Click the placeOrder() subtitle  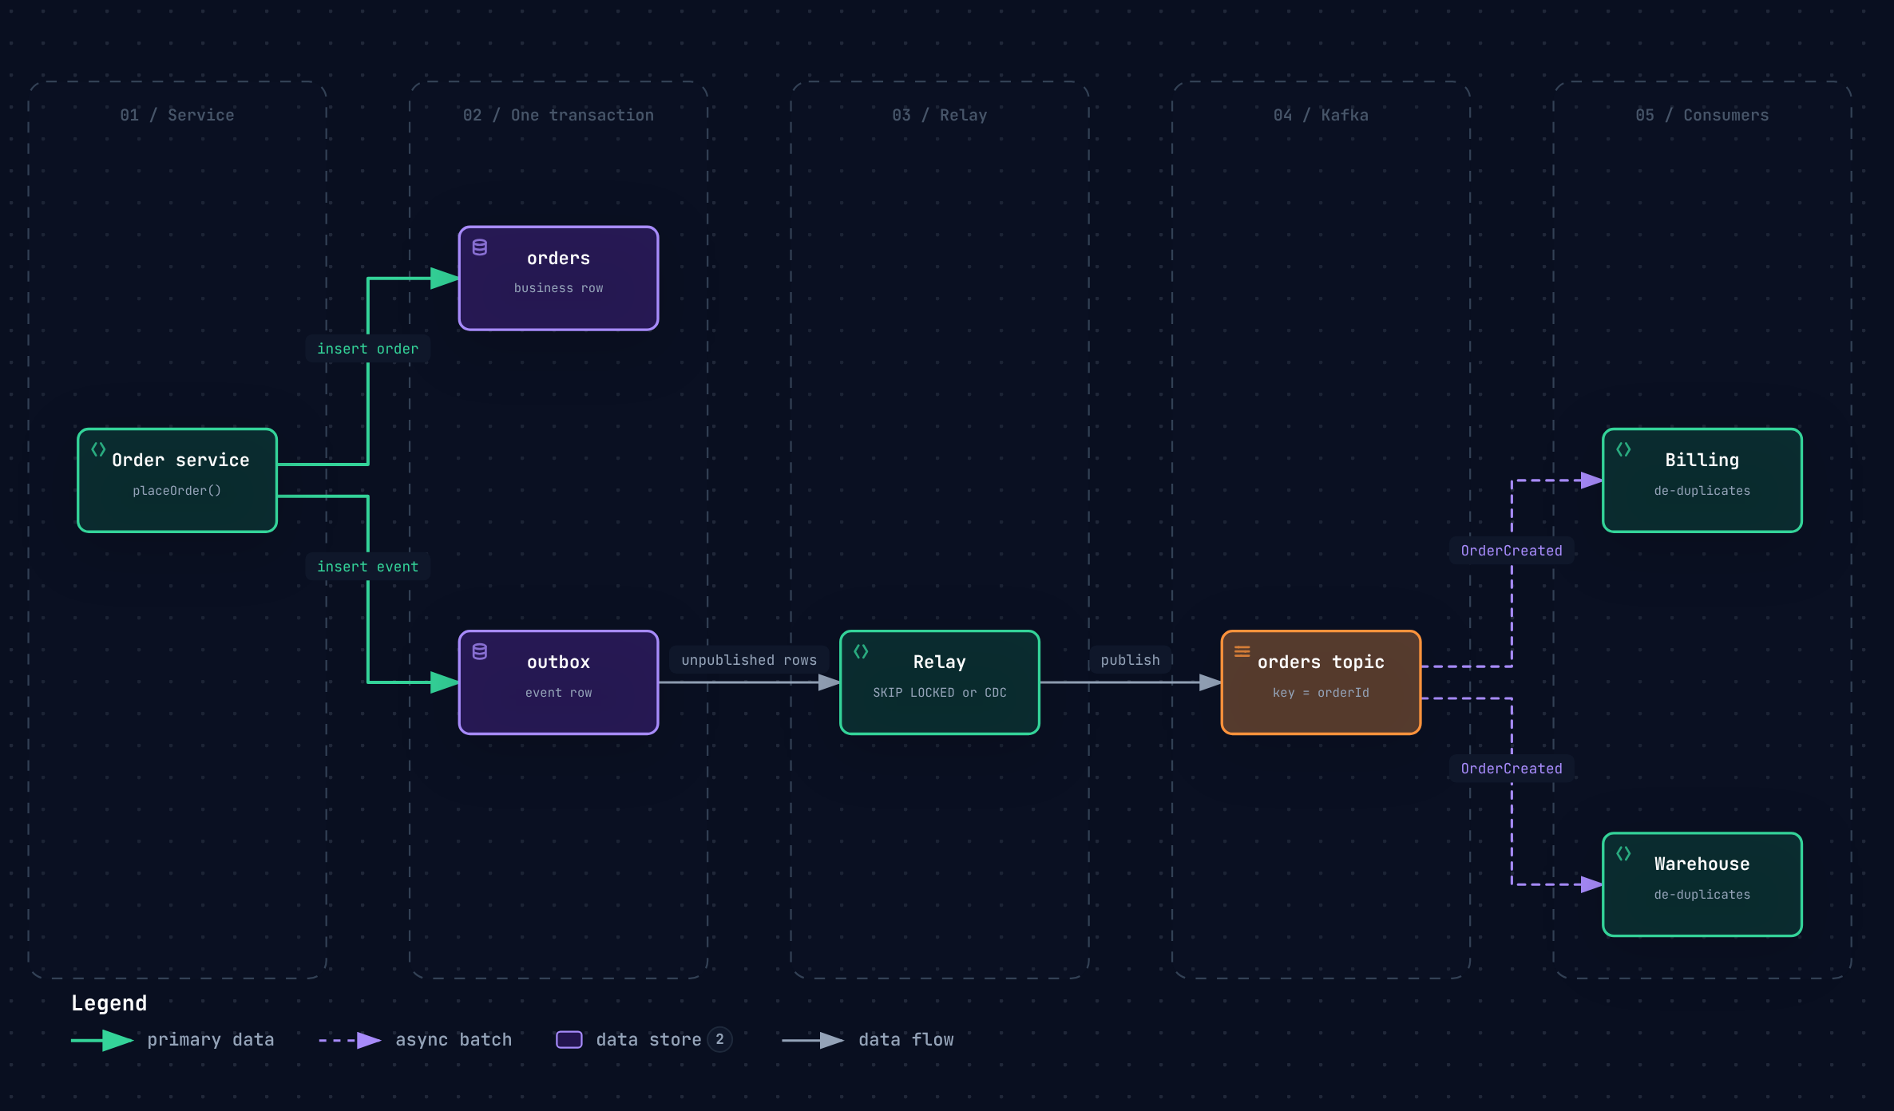coord(177,491)
